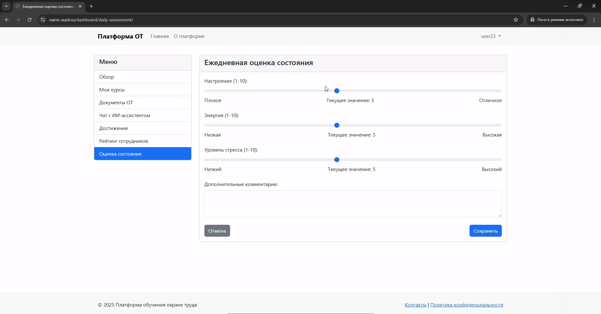Click the additional comments text area
The image size is (601, 314).
[x=353, y=204]
